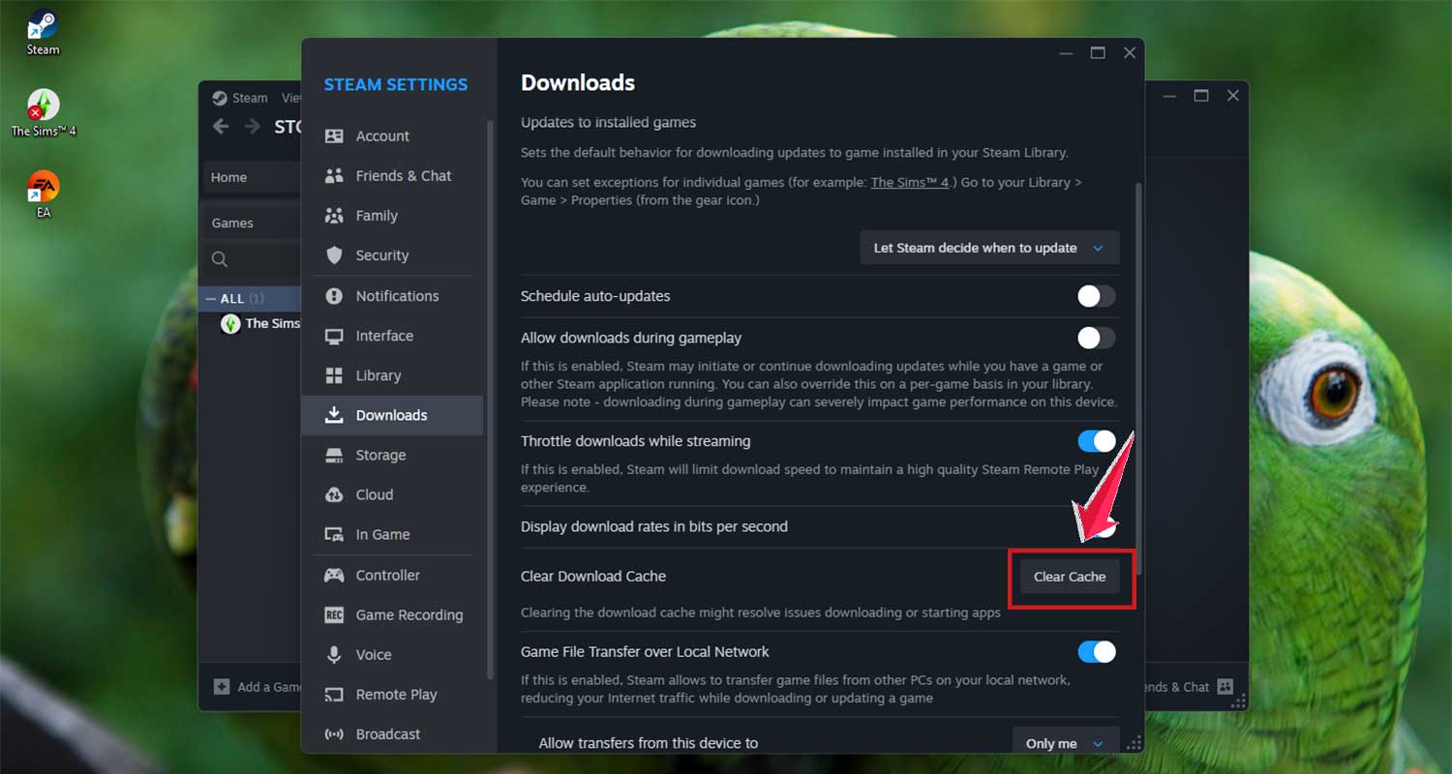This screenshot has width=1452, height=774.
Task: Disable Throttle downloads while streaming
Action: point(1095,441)
